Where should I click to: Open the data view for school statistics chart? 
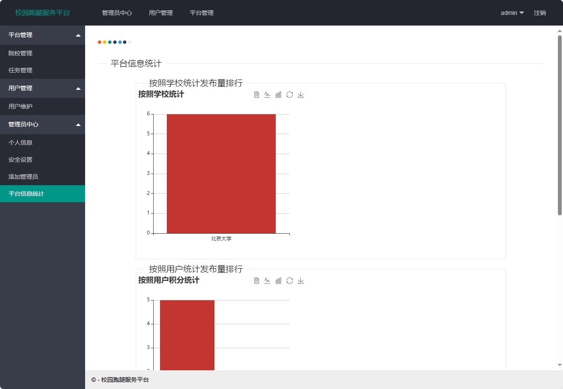256,94
